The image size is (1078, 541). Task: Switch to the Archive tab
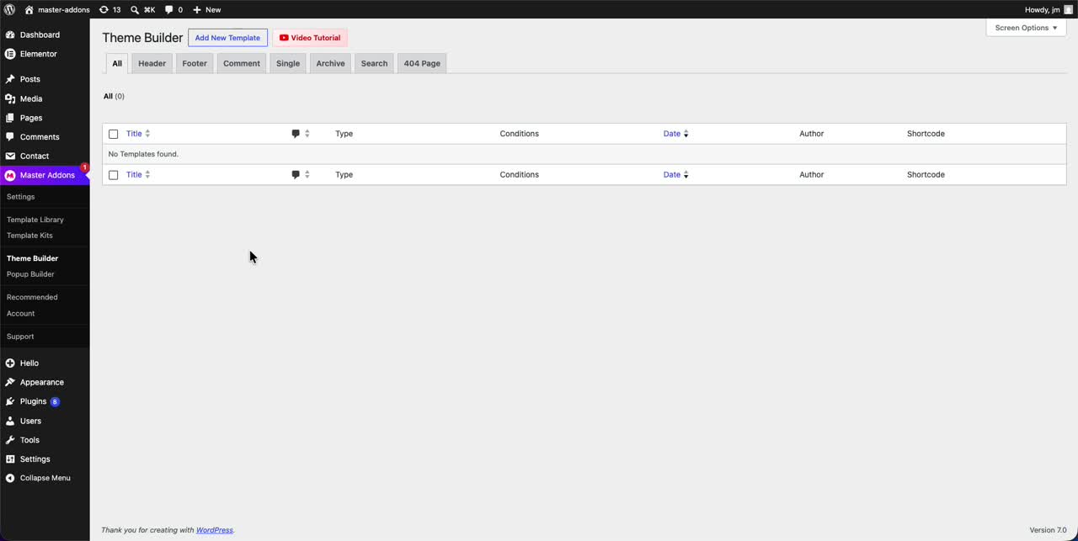pyautogui.click(x=330, y=63)
